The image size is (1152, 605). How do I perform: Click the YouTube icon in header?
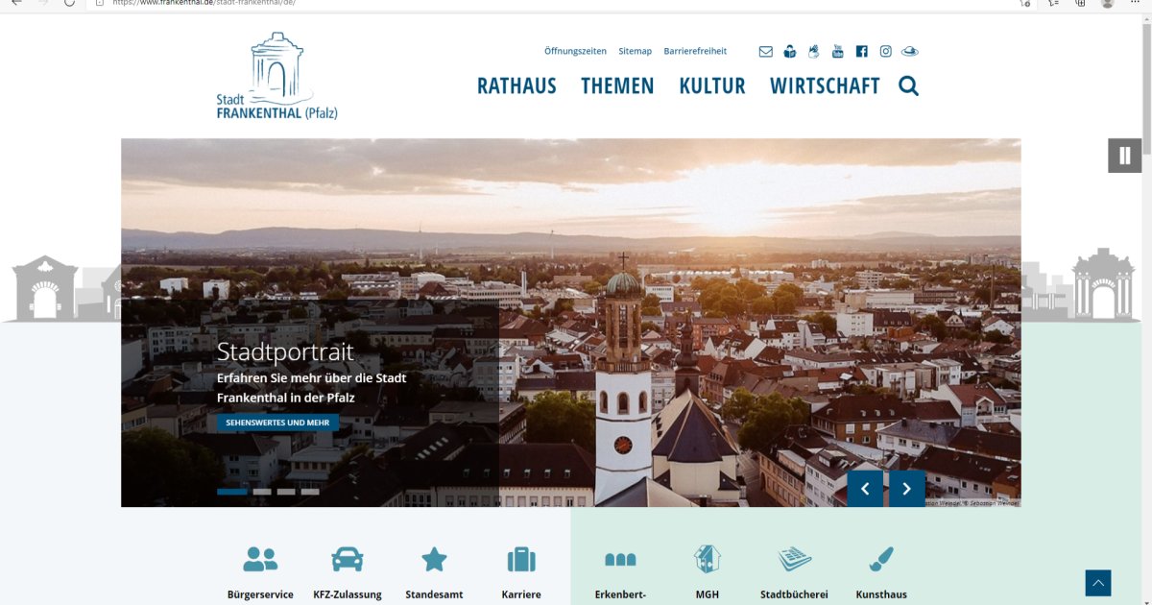click(837, 52)
